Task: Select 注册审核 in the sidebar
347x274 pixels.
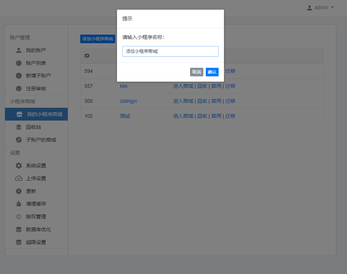Action: click(x=36, y=88)
